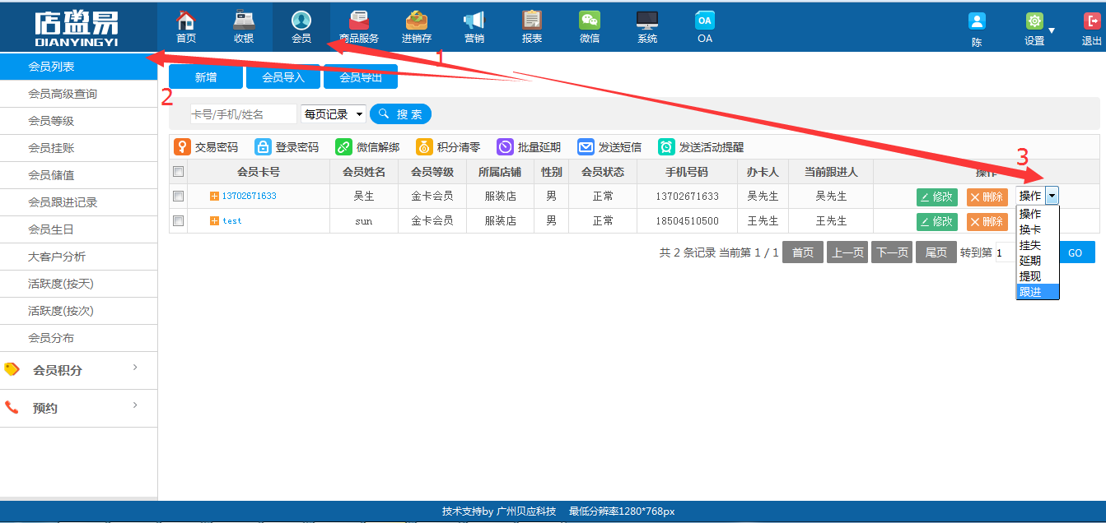Click the 发送短信 envelope icon

(586, 147)
